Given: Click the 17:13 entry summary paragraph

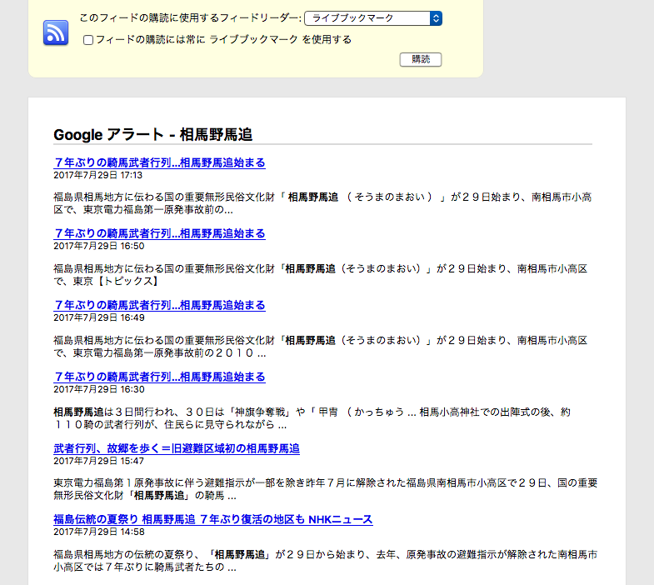Looking at the screenshot, I should tap(322, 203).
